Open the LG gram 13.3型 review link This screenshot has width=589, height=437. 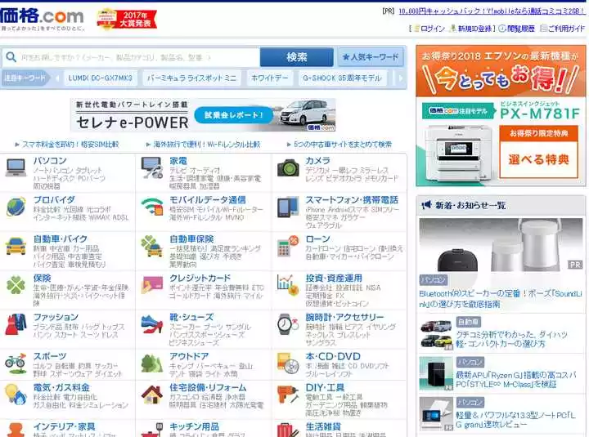tap(515, 419)
